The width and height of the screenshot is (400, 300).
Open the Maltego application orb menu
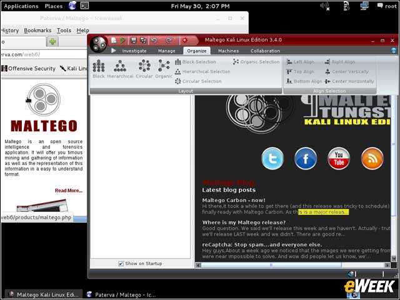click(99, 44)
